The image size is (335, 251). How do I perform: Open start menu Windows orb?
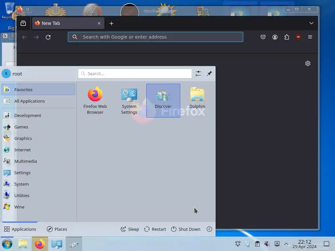point(7,244)
